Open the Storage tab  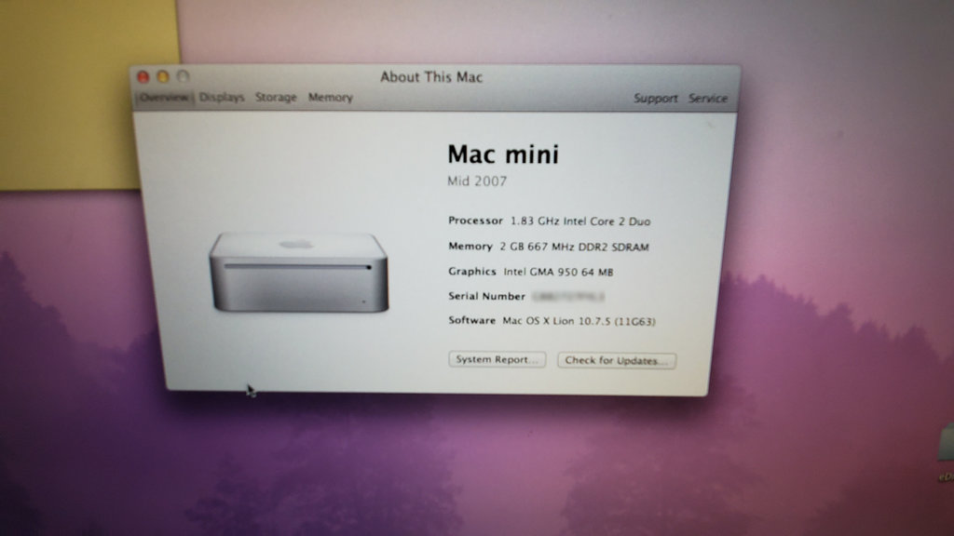pyautogui.click(x=276, y=98)
